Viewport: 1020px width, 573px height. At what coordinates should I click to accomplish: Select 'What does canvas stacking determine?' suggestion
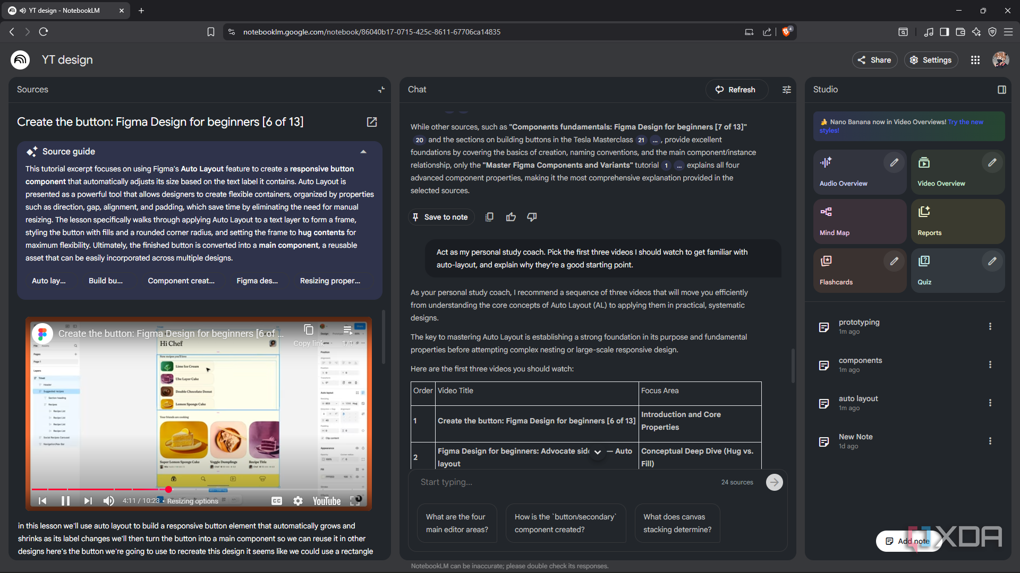(x=677, y=523)
